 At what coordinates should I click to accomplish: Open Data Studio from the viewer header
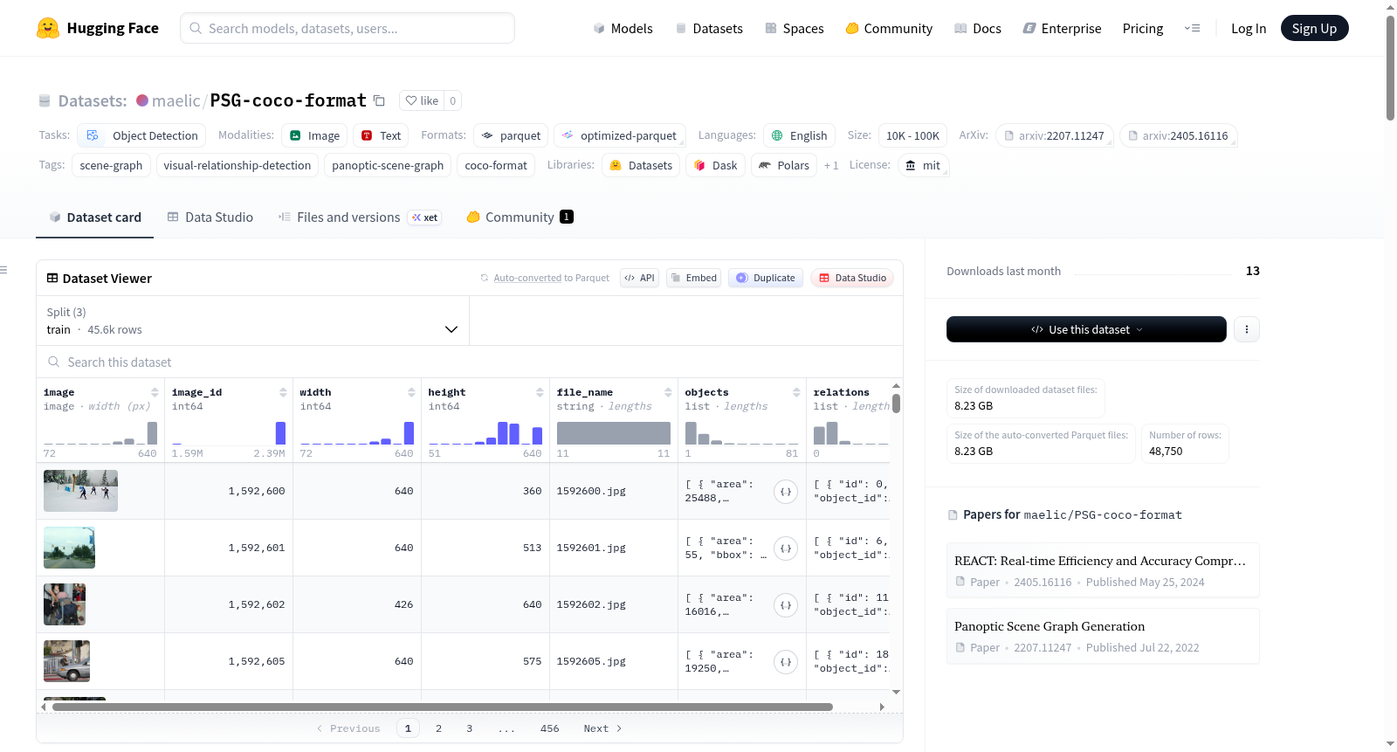tap(851, 278)
